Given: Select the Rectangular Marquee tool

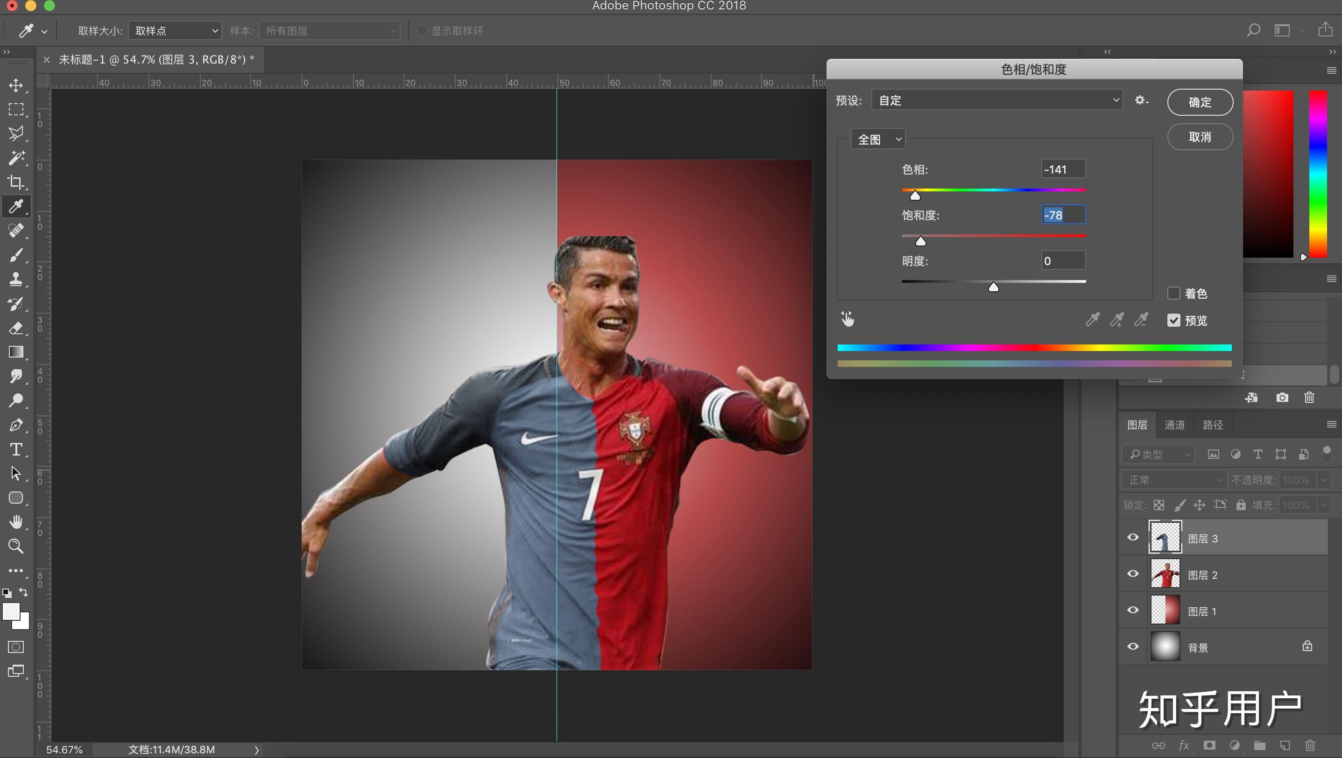Looking at the screenshot, I should [16, 109].
